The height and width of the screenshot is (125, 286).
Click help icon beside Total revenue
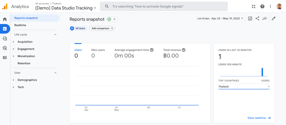click(183, 50)
